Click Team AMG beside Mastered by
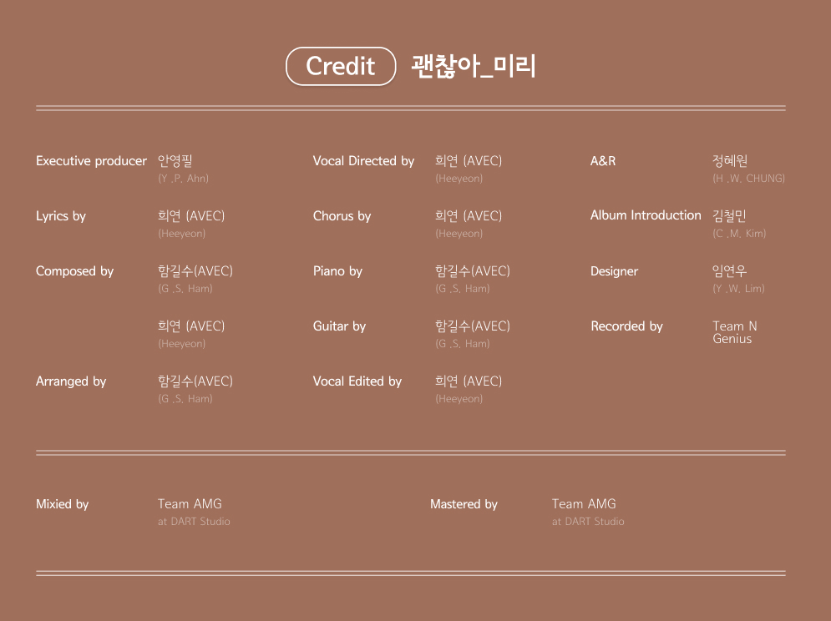The height and width of the screenshot is (621, 831). (584, 504)
